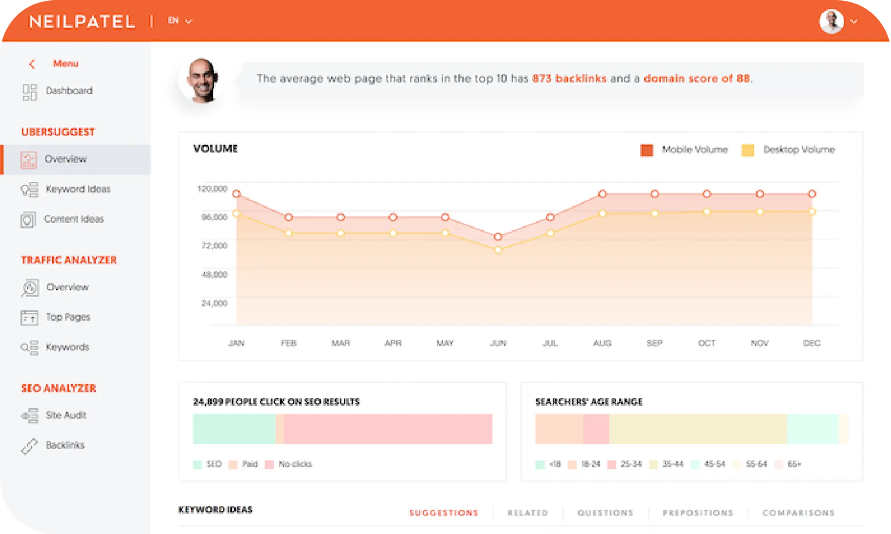Click the 873 backlinks link
Viewport: 891px width, 534px height.
(569, 79)
